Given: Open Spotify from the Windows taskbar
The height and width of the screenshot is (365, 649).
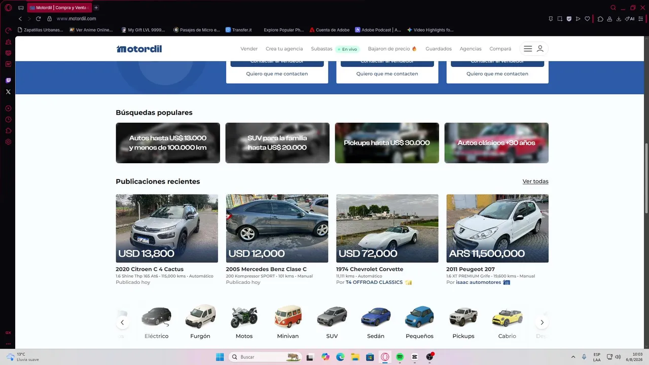Looking at the screenshot, I should tap(400, 357).
